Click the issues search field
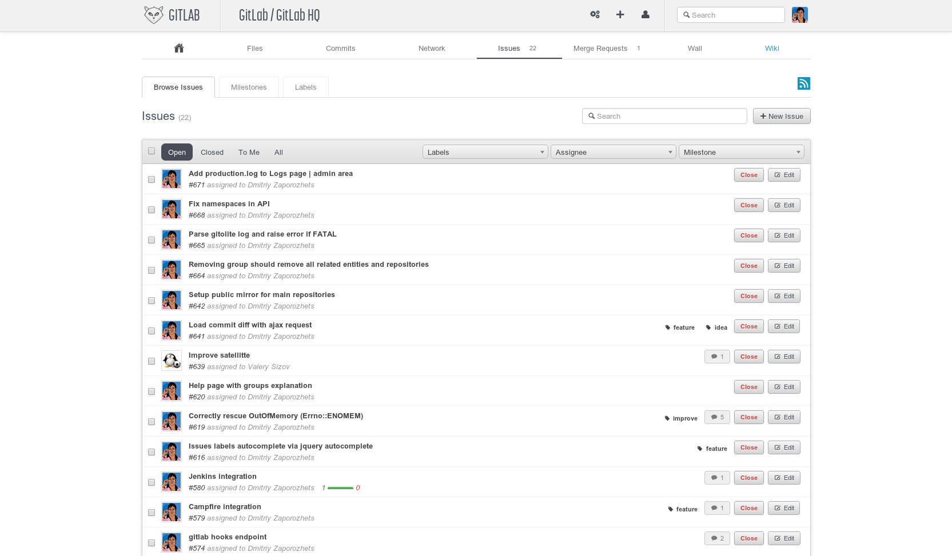 664,116
